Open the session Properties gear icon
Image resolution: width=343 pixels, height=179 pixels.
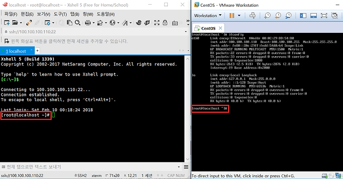pyautogui.click(x=47, y=23)
